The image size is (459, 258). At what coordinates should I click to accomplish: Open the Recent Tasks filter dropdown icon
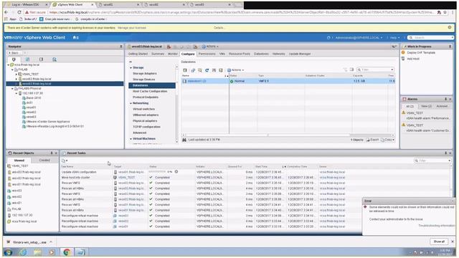tap(65, 161)
